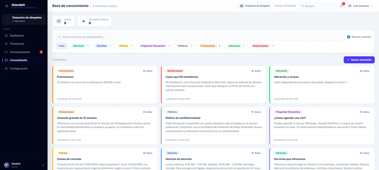Click the Dashboard grid icon
Screen dimensions: 379x170
click(x=6, y=36)
